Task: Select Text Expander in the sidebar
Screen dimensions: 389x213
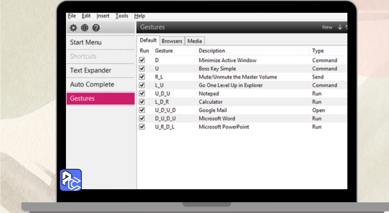Action: coord(91,70)
